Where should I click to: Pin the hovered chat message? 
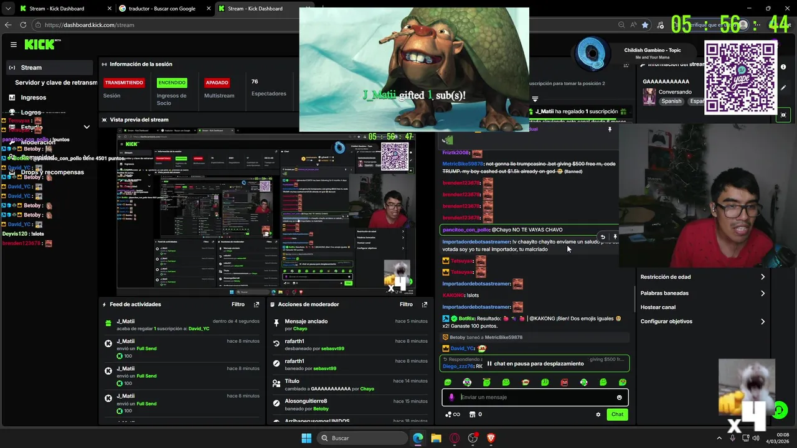coord(615,237)
